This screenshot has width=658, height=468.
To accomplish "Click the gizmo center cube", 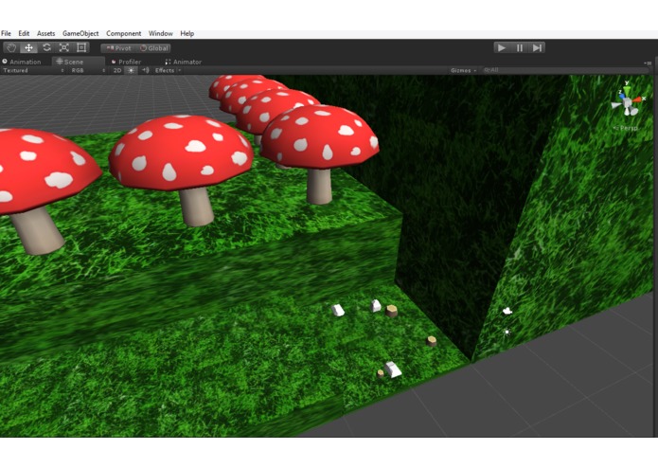I will [627, 102].
